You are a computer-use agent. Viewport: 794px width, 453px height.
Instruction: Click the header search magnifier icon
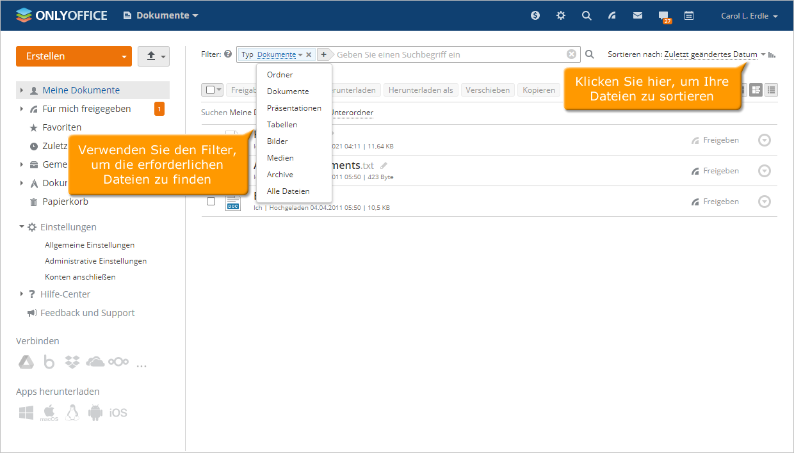(x=587, y=15)
